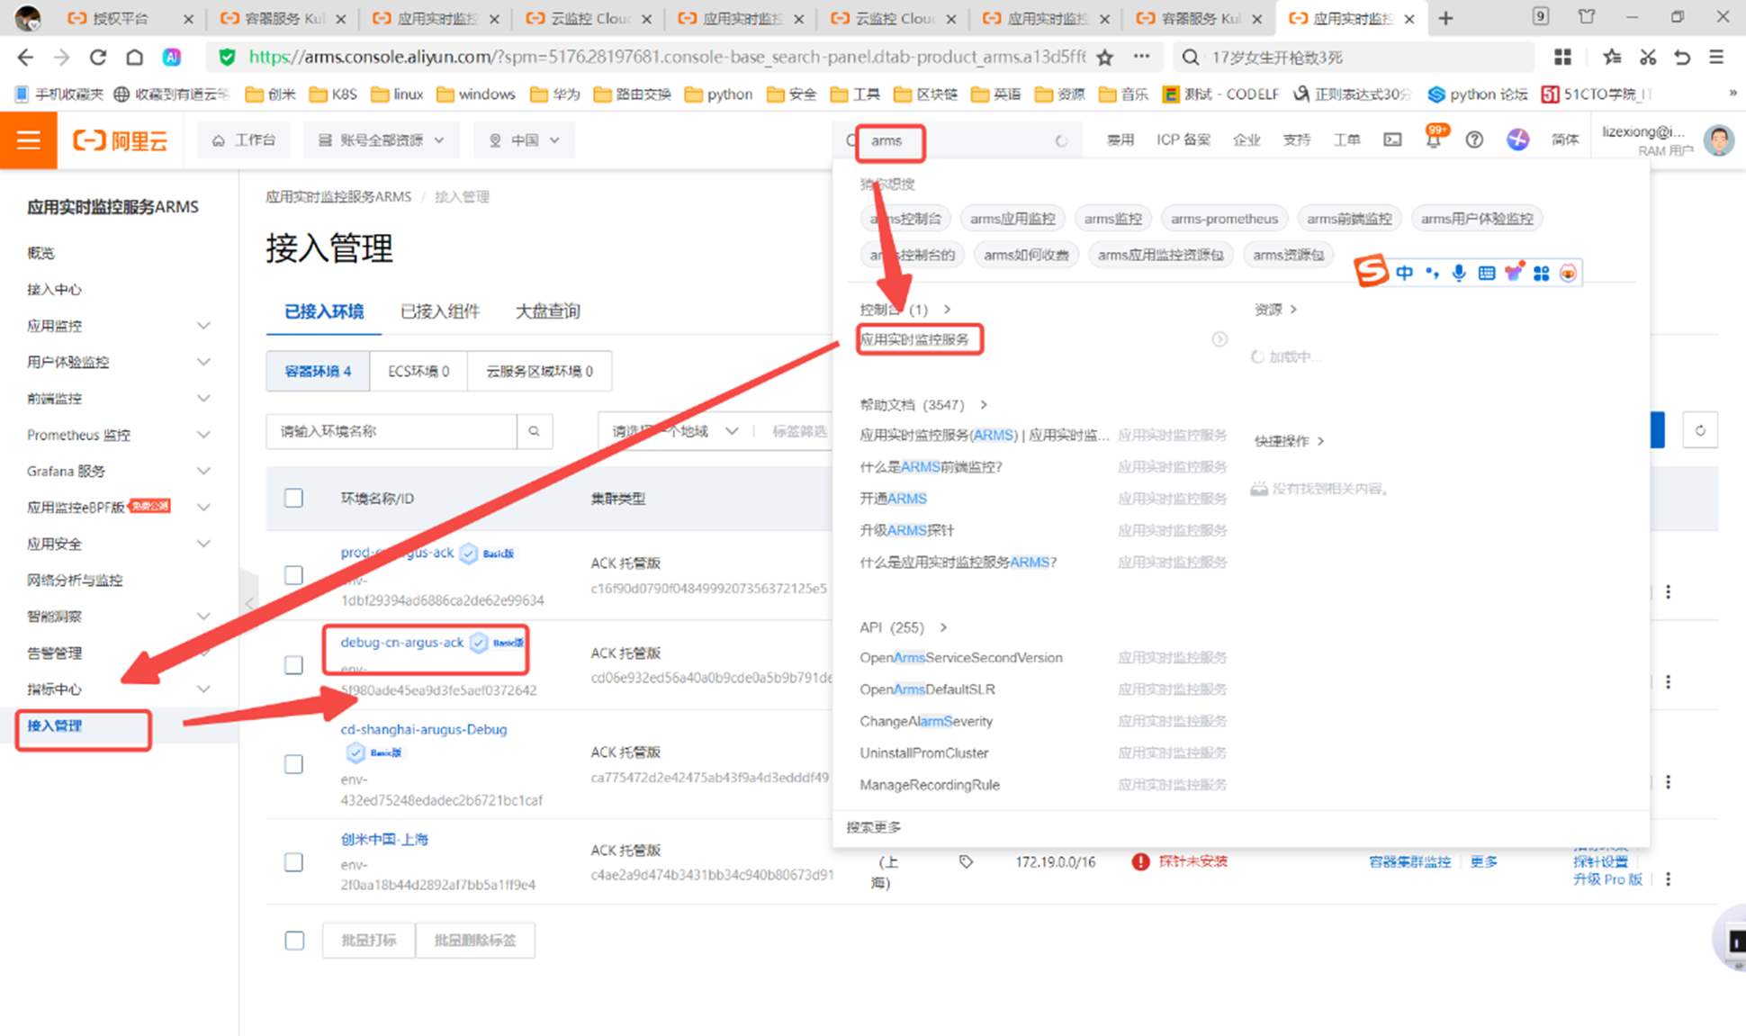Select the 创米中国-上海 row checkbox

point(293,862)
